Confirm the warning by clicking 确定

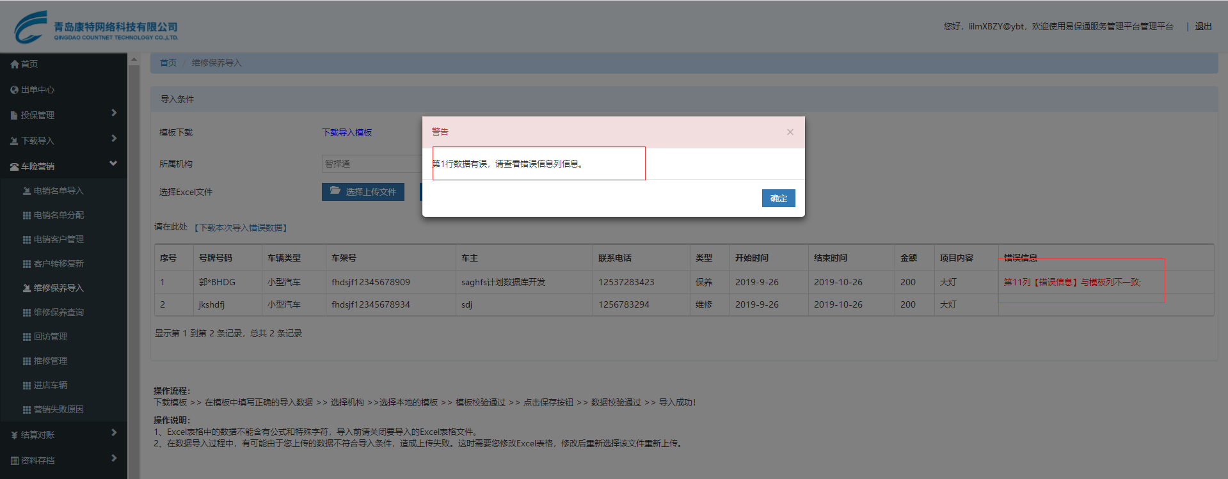pyautogui.click(x=779, y=198)
